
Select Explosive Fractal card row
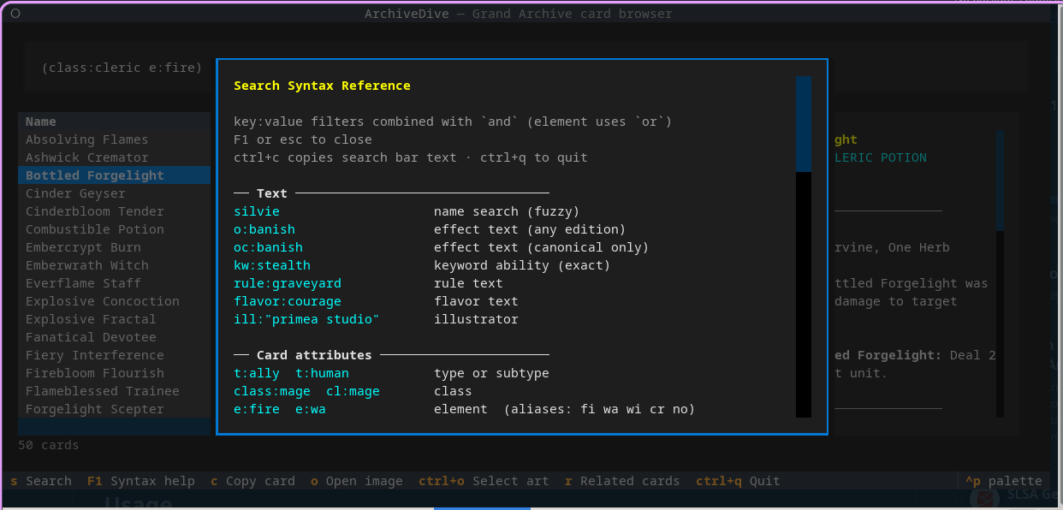114,319
